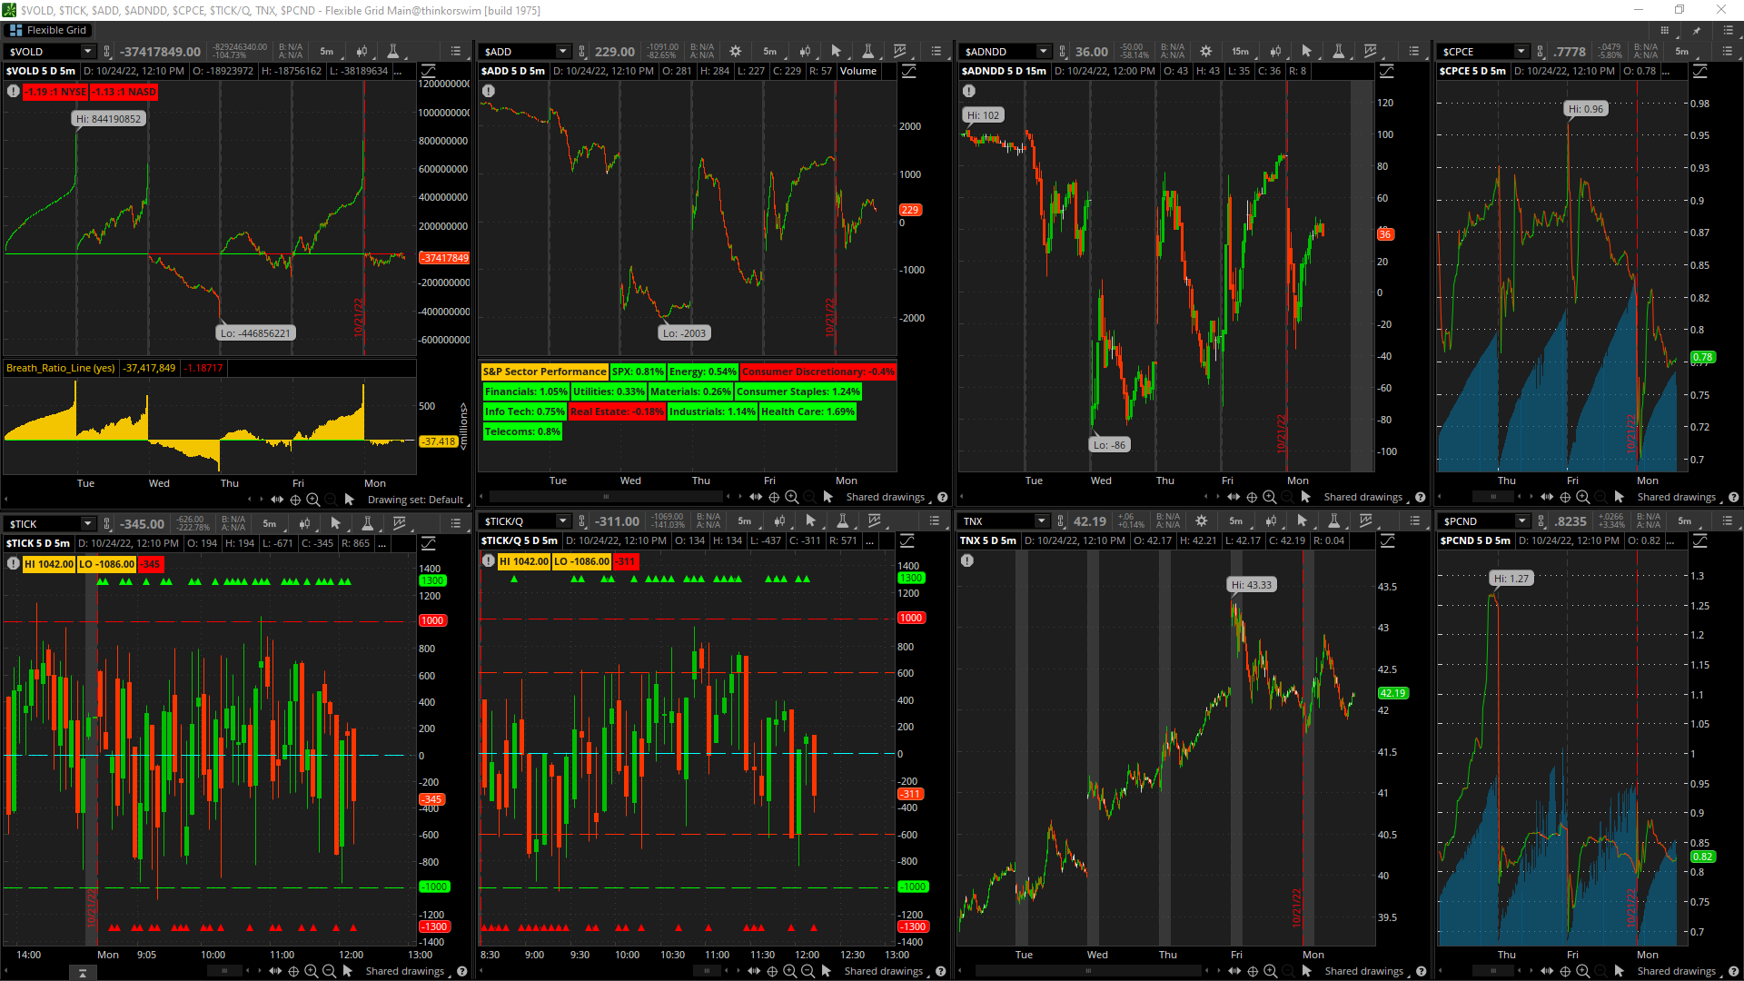Screen dimensions: 1744x981
Task: Open studies flask icon in $VOLD panel
Action: 392,52
